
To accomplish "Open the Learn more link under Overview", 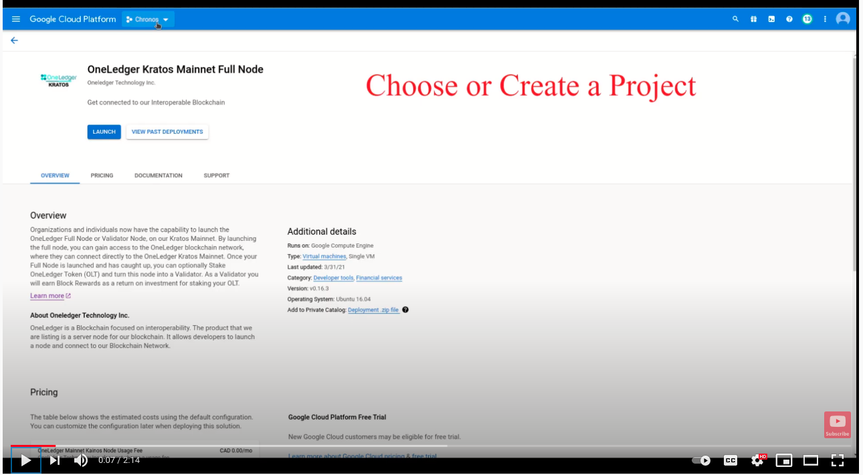I will coord(50,296).
